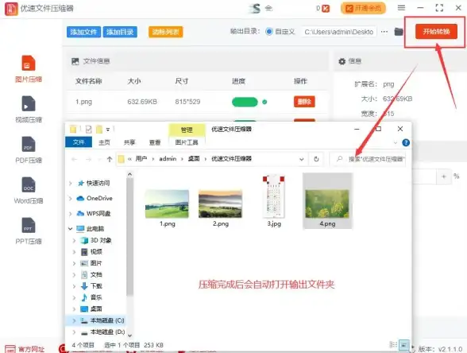Open the 图片工具 ribbon tab
The image size is (467, 353).
click(187, 142)
